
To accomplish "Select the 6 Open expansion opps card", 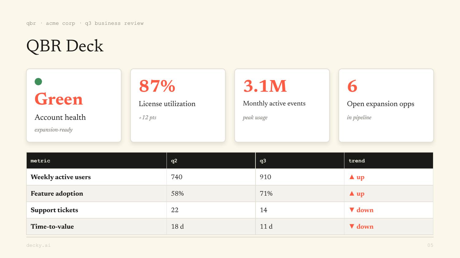I will point(386,105).
